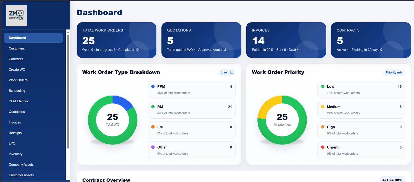The image size is (414, 182).
Task: Click the orange High color dot
Action: (323, 127)
